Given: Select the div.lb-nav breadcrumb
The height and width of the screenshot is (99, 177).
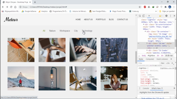Looking at the screenshot, I should (x=169, y=56).
